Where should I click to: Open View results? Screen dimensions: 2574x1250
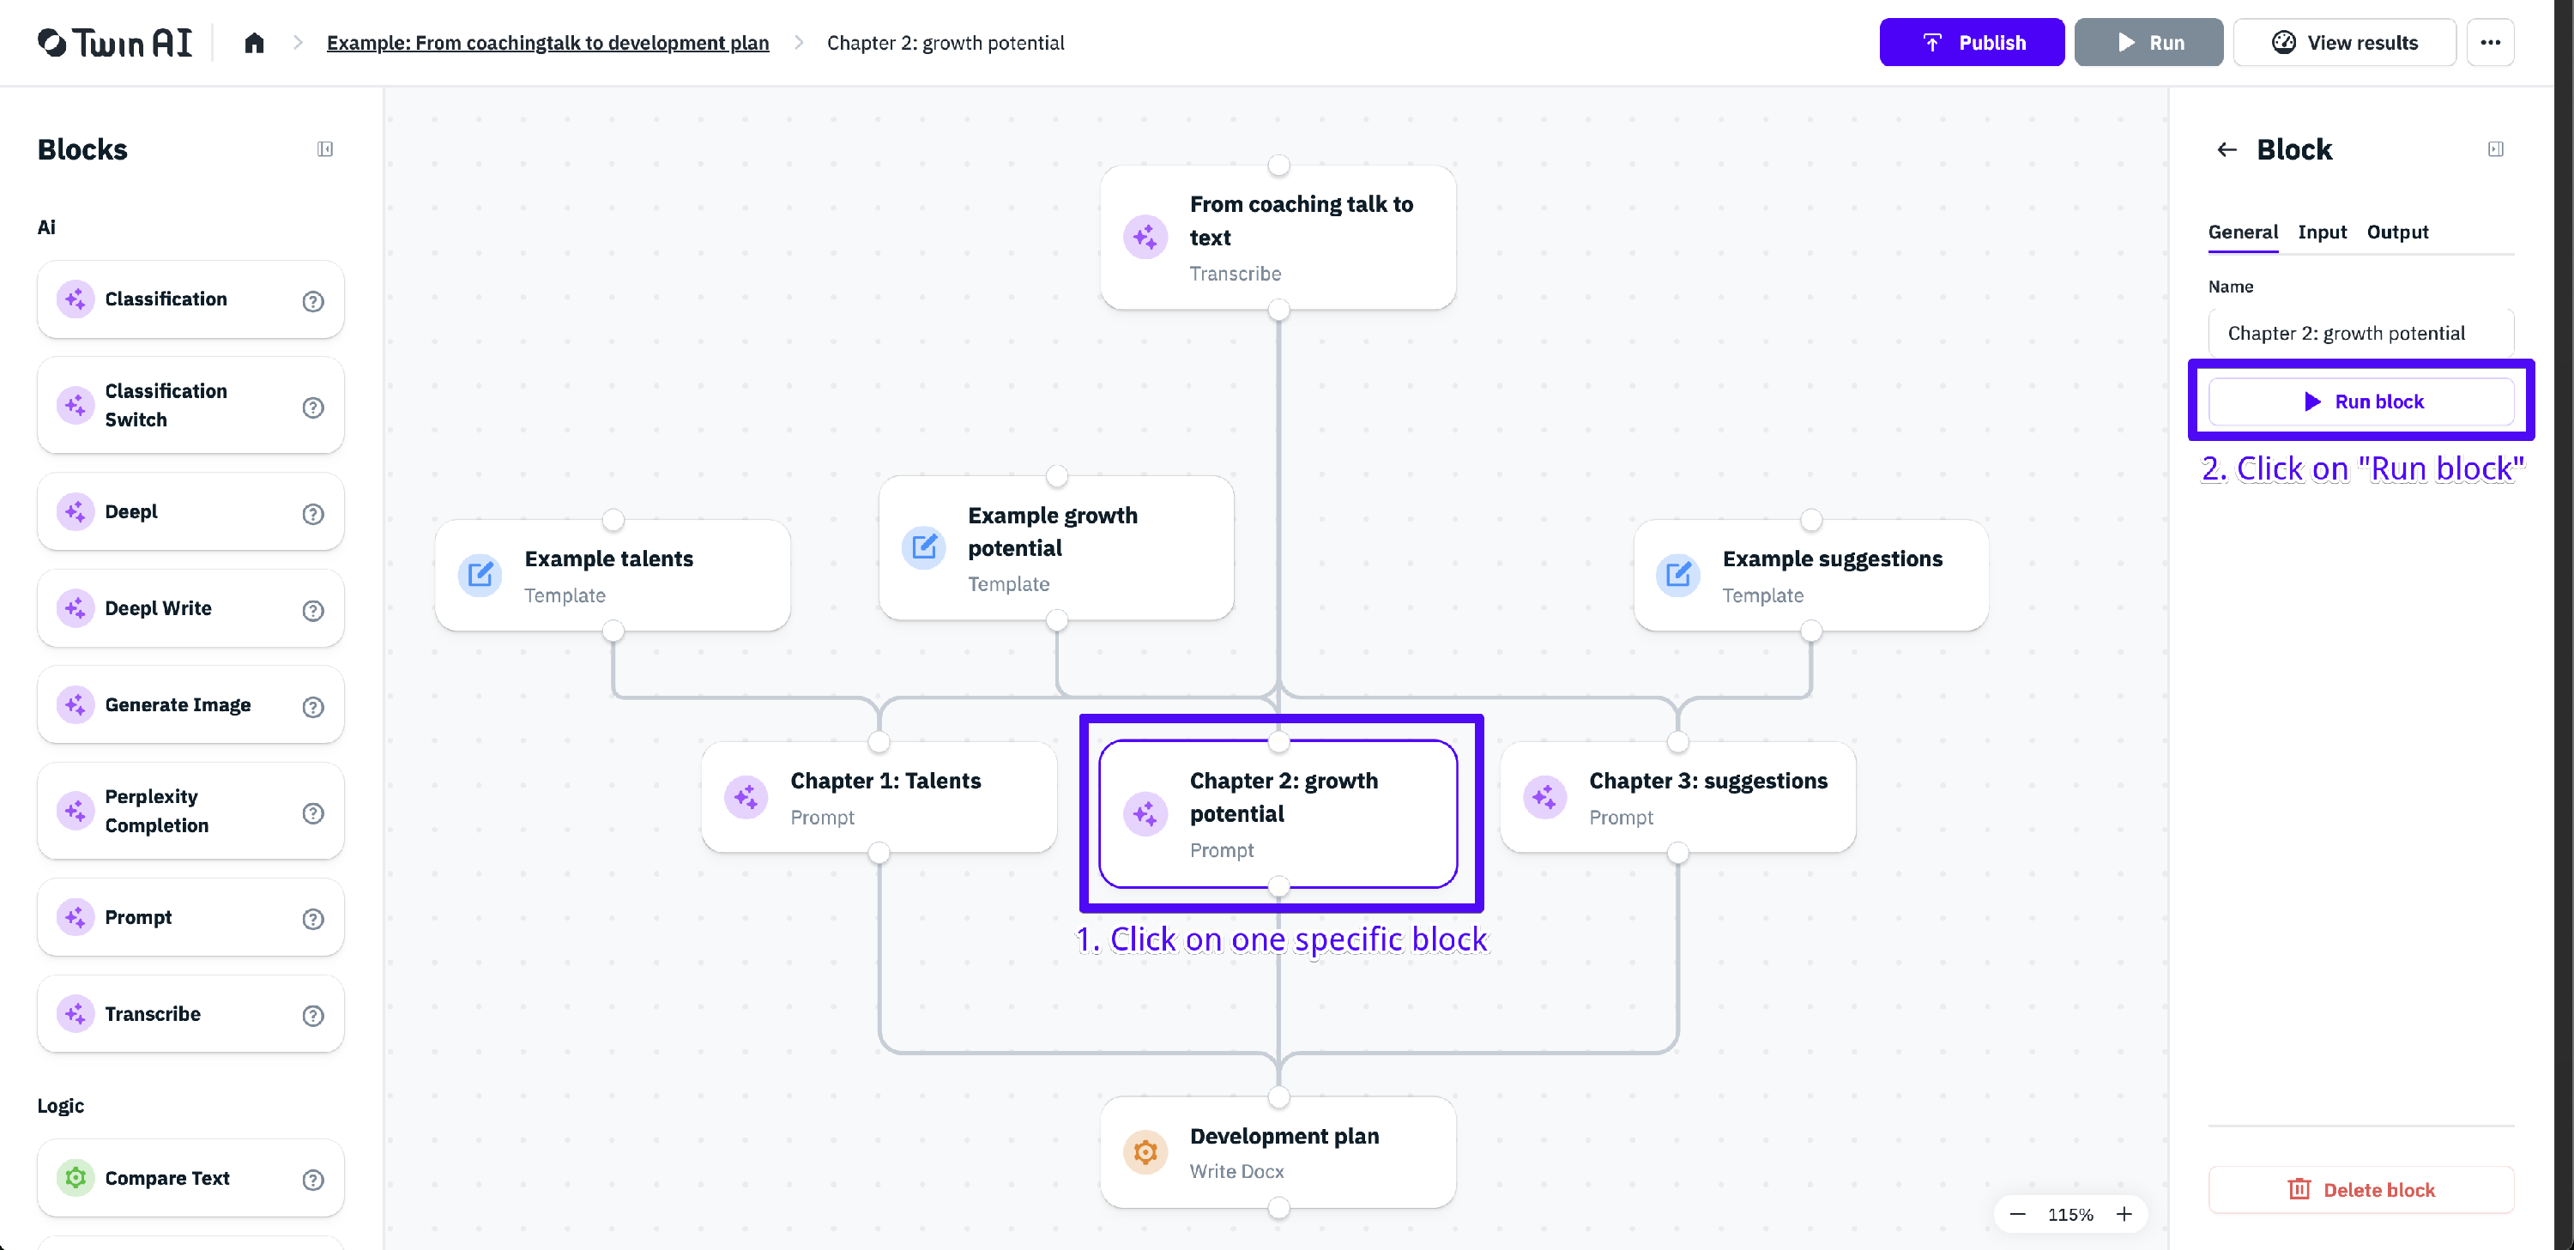pos(2344,43)
